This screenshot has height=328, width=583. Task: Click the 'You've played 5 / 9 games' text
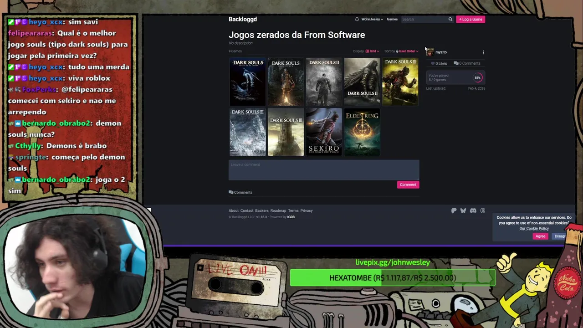[x=439, y=77]
